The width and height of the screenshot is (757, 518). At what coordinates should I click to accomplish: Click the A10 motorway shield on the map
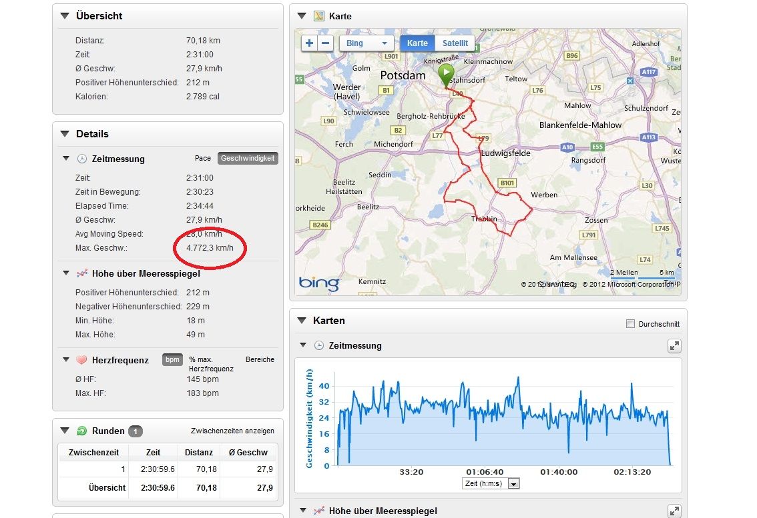click(567, 147)
